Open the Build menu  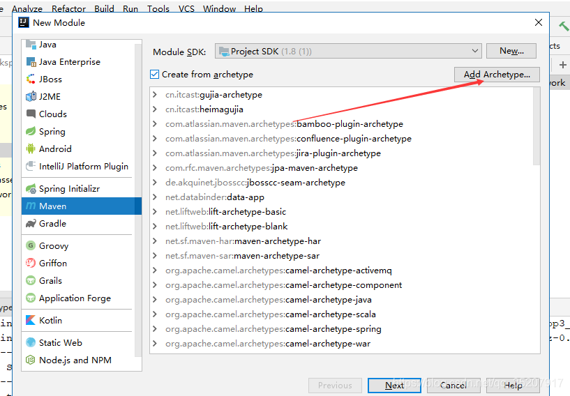(105, 9)
